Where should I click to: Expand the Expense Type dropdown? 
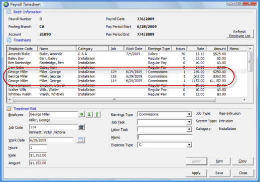point(189,145)
